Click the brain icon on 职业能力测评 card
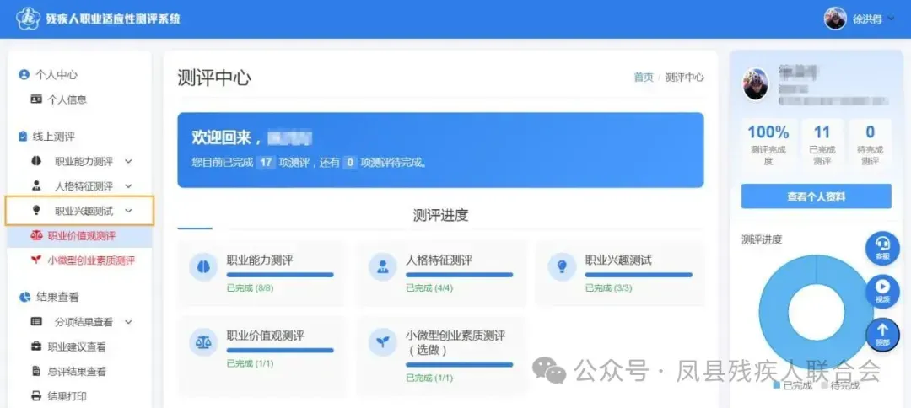Image resolution: width=911 pixels, height=408 pixels. click(x=203, y=267)
